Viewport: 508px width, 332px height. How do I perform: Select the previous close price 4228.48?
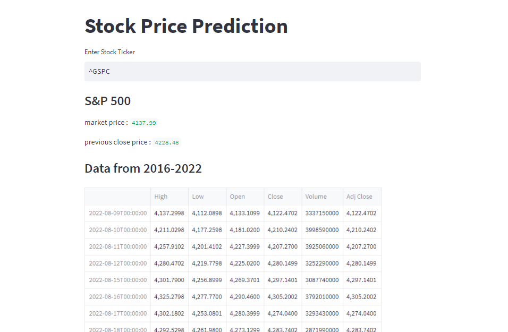(166, 142)
